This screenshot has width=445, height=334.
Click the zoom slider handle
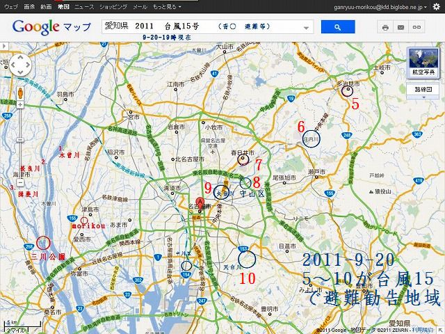[x=20, y=140]
